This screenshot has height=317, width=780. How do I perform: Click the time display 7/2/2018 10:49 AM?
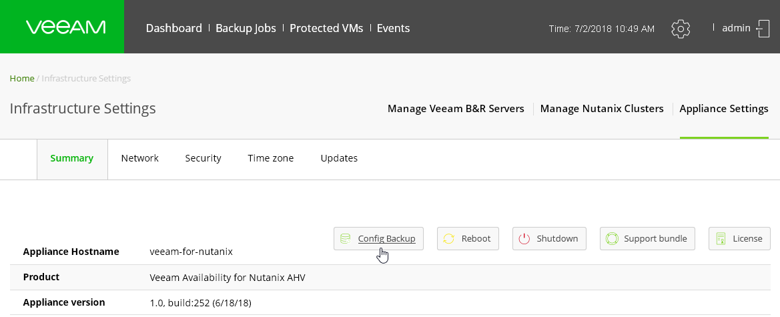pos(601,29)
